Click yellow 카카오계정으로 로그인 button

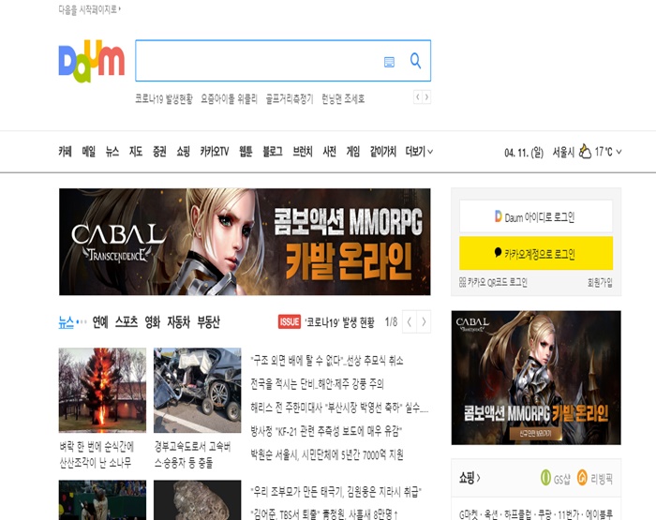point(536,253)
